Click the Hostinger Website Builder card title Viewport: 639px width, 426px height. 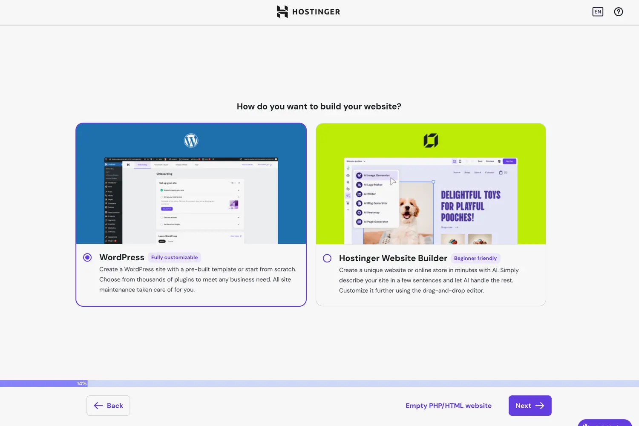tap(393, 258)
